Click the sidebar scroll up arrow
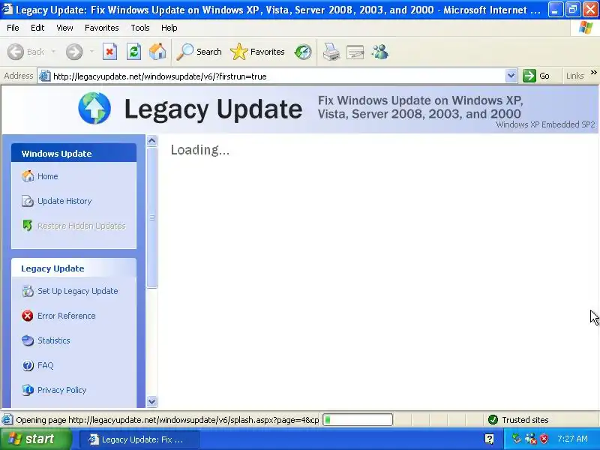The height and width of the screenshot is (450, 600). coord(152,141)
